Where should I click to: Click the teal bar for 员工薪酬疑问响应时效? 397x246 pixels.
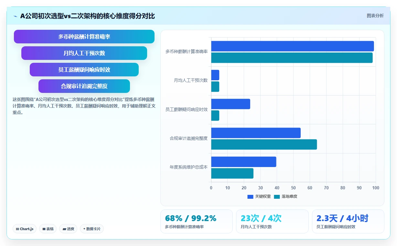click(215, 116)
